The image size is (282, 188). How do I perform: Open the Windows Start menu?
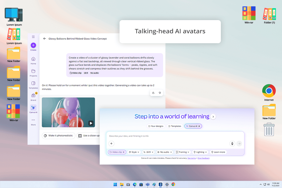[115, 184]
